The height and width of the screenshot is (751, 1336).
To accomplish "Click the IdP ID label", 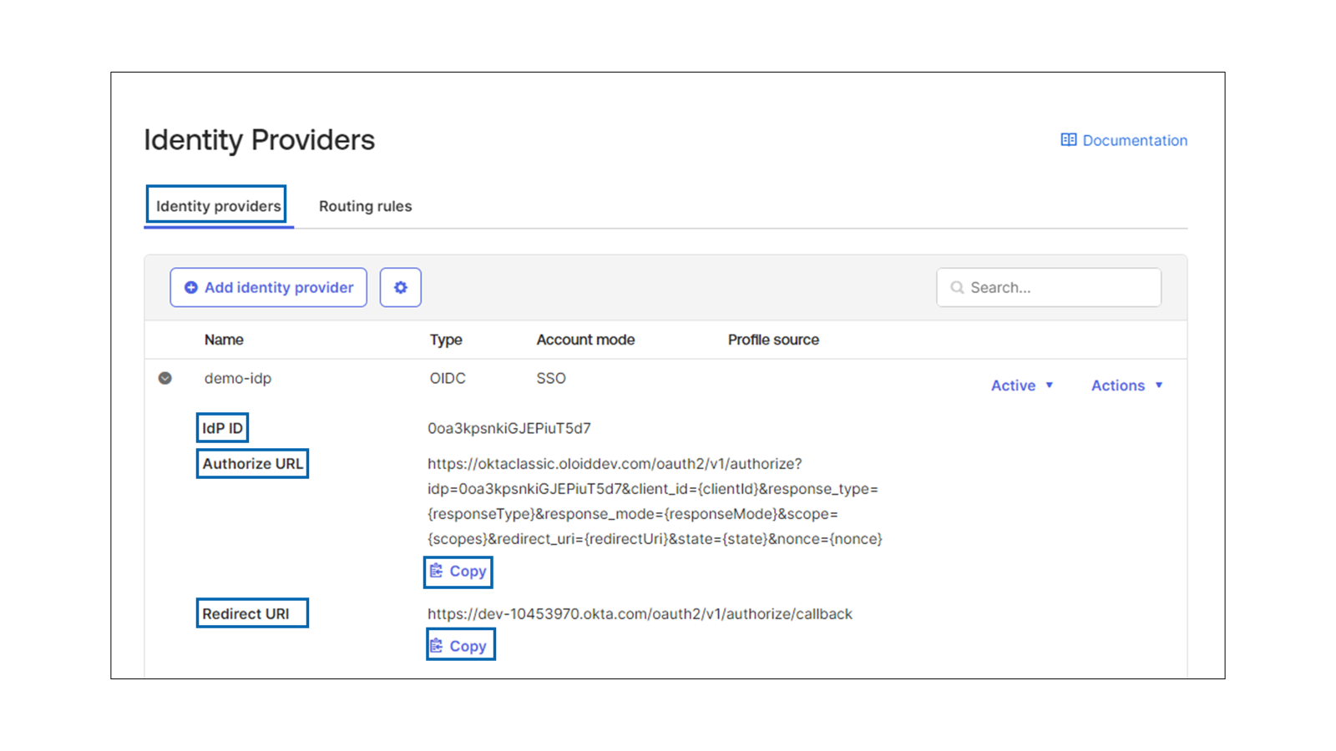I will coord(222,428).
